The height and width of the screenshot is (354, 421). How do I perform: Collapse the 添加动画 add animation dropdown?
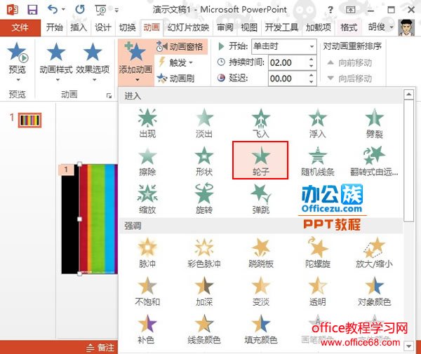tap(135, 62)
